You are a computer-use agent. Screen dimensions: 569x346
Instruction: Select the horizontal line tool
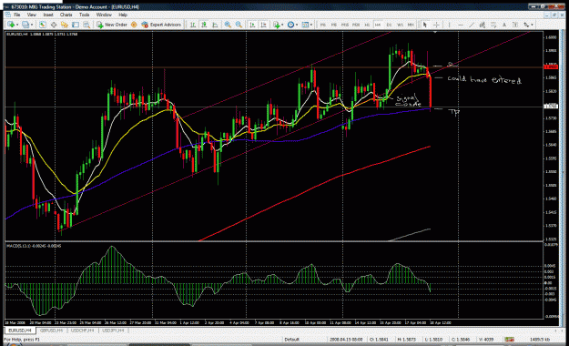pyautogui.click(x=461, y=25)
